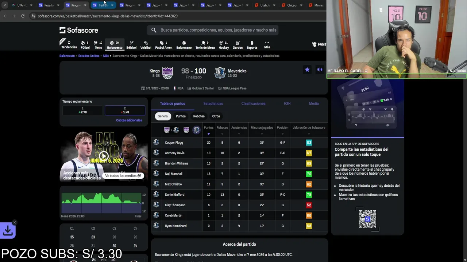Open the Baloncesto breadcrumb link

[67, 56]
